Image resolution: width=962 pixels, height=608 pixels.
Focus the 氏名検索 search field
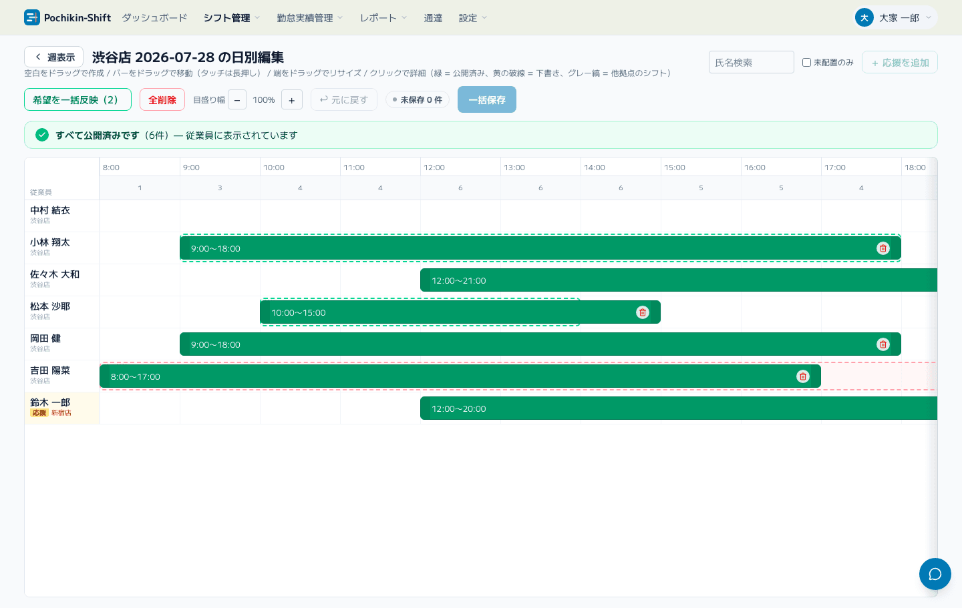click(x=752, y=62)
